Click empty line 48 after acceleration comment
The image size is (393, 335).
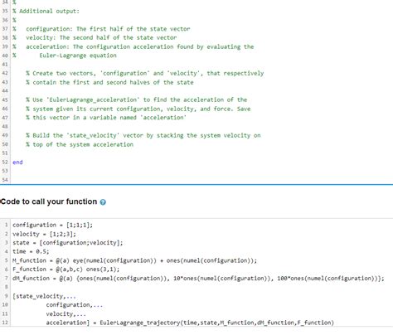pyautogui.click(x=201, y=127)
